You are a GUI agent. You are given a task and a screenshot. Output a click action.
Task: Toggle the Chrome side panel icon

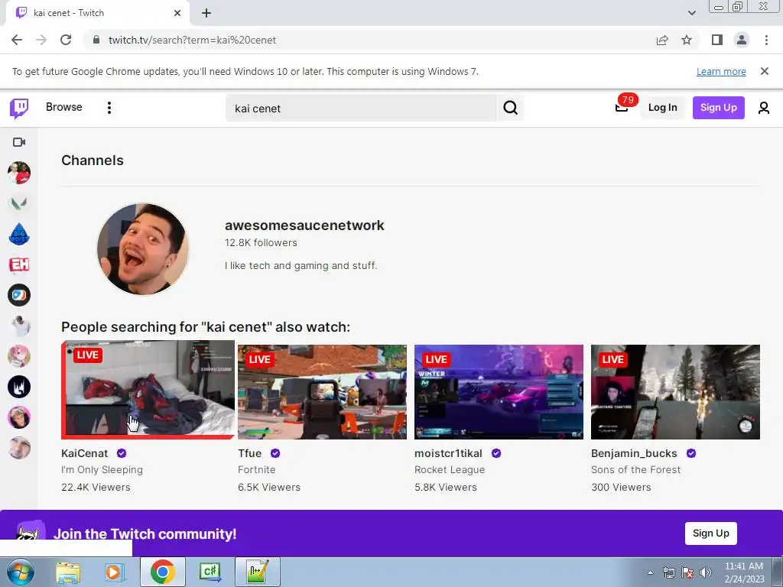[x=717, y=40]
